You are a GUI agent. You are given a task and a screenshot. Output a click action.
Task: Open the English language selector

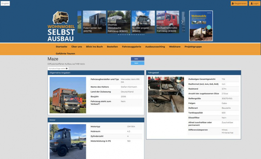(5, 3)
